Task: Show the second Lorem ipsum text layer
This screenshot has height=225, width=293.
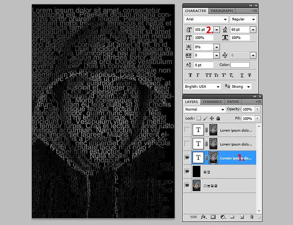Action: 187,144
